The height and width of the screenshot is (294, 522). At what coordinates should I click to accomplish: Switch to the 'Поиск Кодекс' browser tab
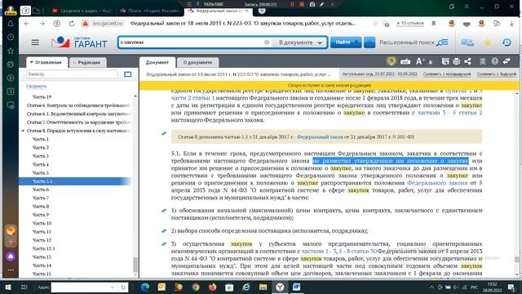[150, 11]
